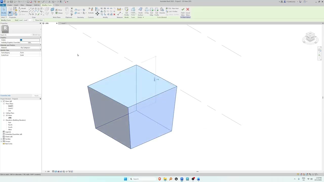The image size is (324, 182).
Task: Select the South elevation view
Action: point(10,127)
